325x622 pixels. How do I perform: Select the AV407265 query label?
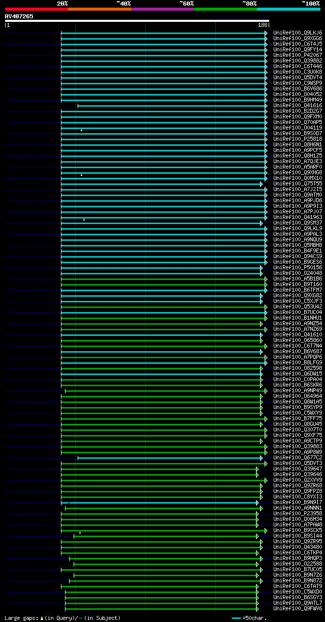pos(19,16)
